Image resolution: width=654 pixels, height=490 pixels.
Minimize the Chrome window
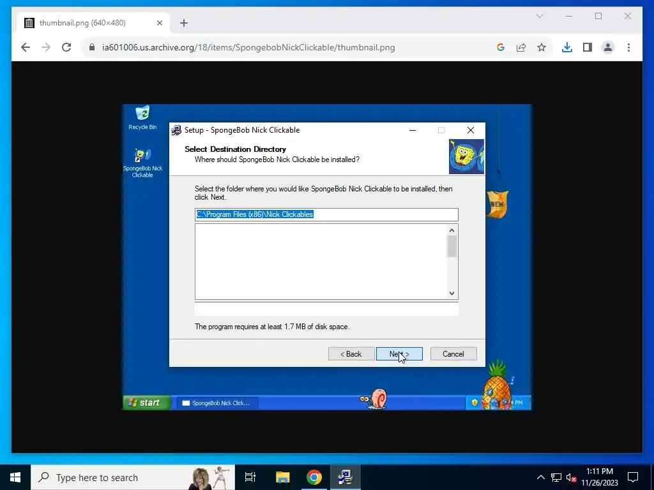pyautogui.click(x=569, y=16)
